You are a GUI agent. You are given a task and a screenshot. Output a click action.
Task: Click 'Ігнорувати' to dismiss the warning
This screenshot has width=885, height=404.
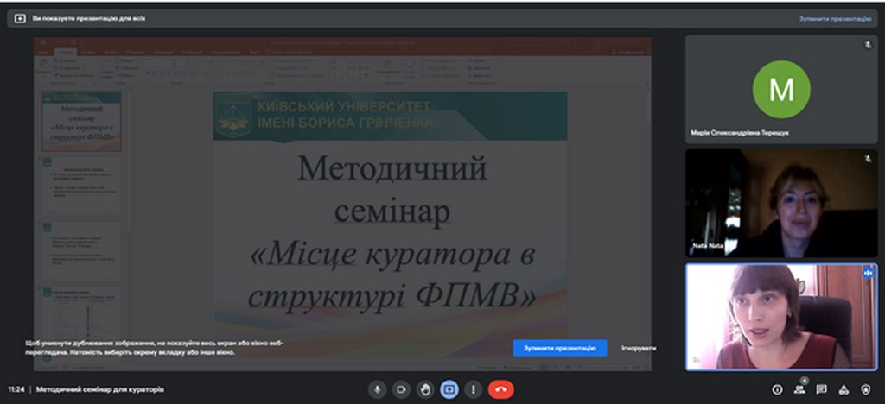639,348
